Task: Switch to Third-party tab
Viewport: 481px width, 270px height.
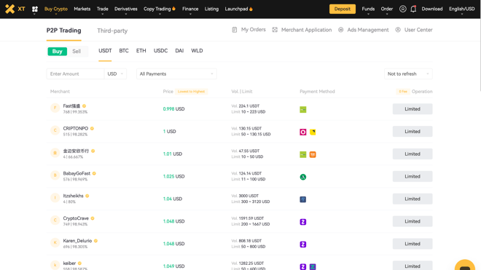Action: tap(112, 31)
